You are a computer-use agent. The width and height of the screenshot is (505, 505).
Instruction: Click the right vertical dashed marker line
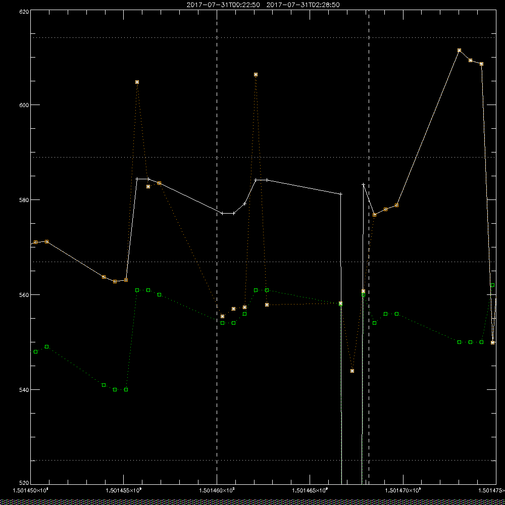pos(369,247)
